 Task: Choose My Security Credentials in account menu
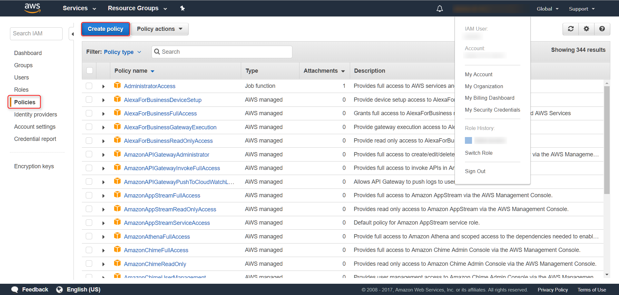click(x=492, y=110)
